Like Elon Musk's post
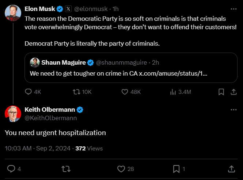Viewport: 243px width, 180px height. (125, 92)
